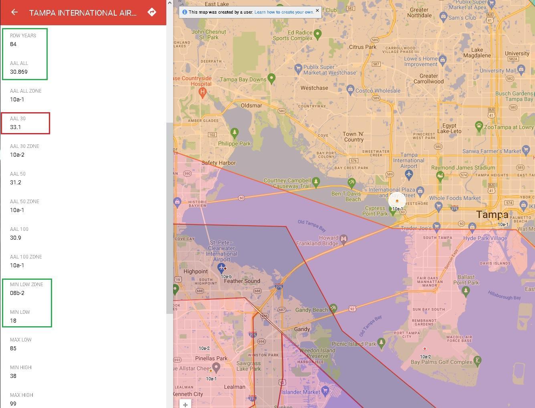Open directions for Tampa International Airport
This screenshot has height=408, width=535.
click(152, 12)
